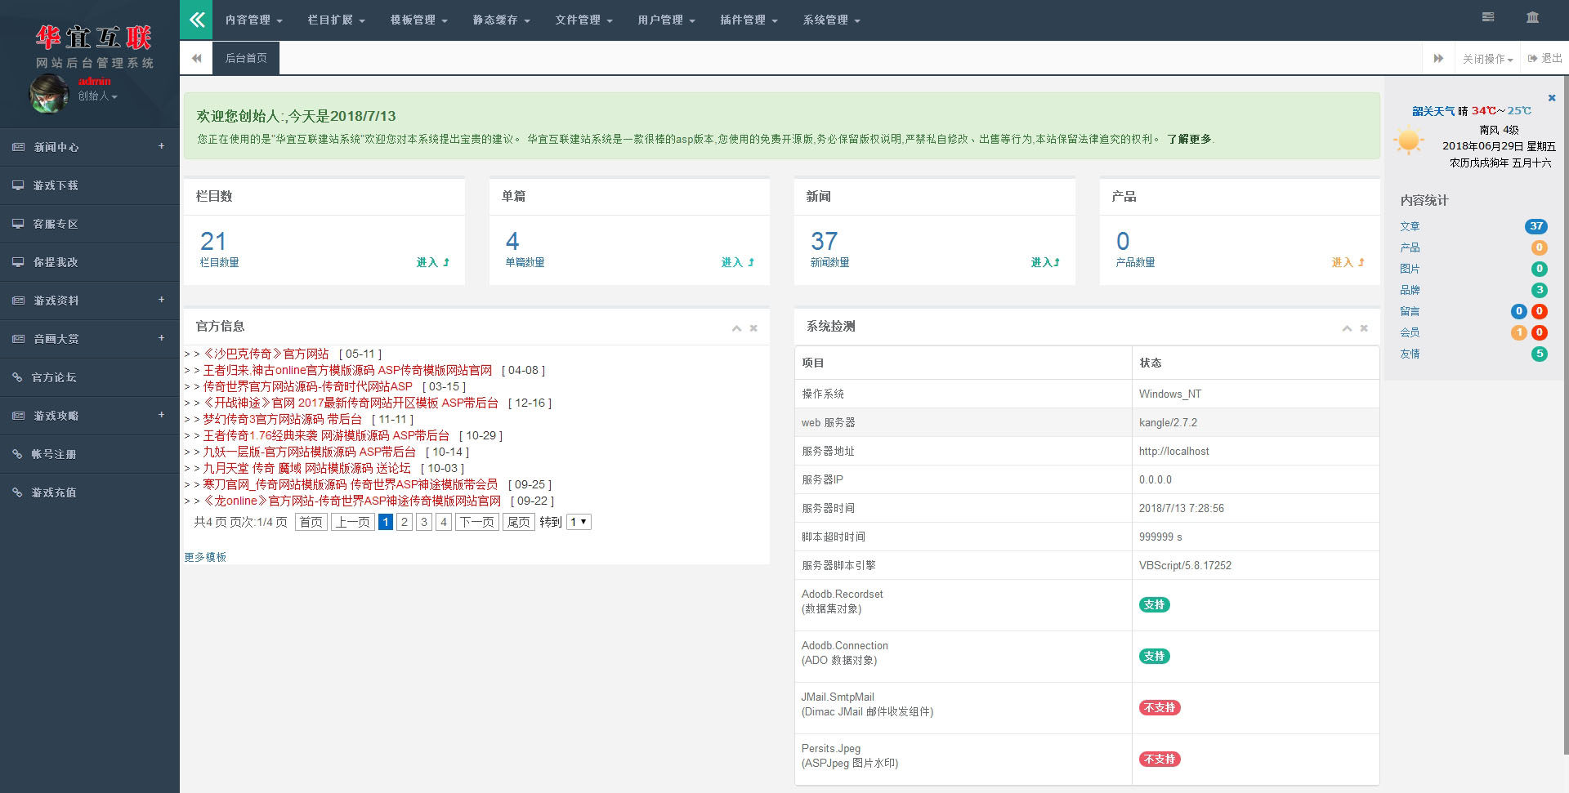This screenshot has height=793, width=1569.
Task: Click the 会员 orange badge 1
Action: 1518,332
